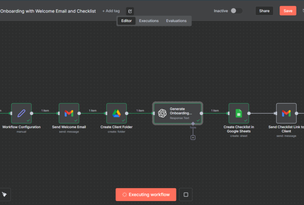Screen dimensions: 304x205
Task: Open the Workflow Configuration pencil node
Action: coord(21,114)
